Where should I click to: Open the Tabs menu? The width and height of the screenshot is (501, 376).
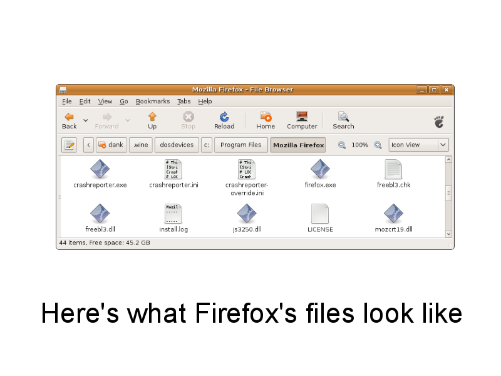click(184, 102)
